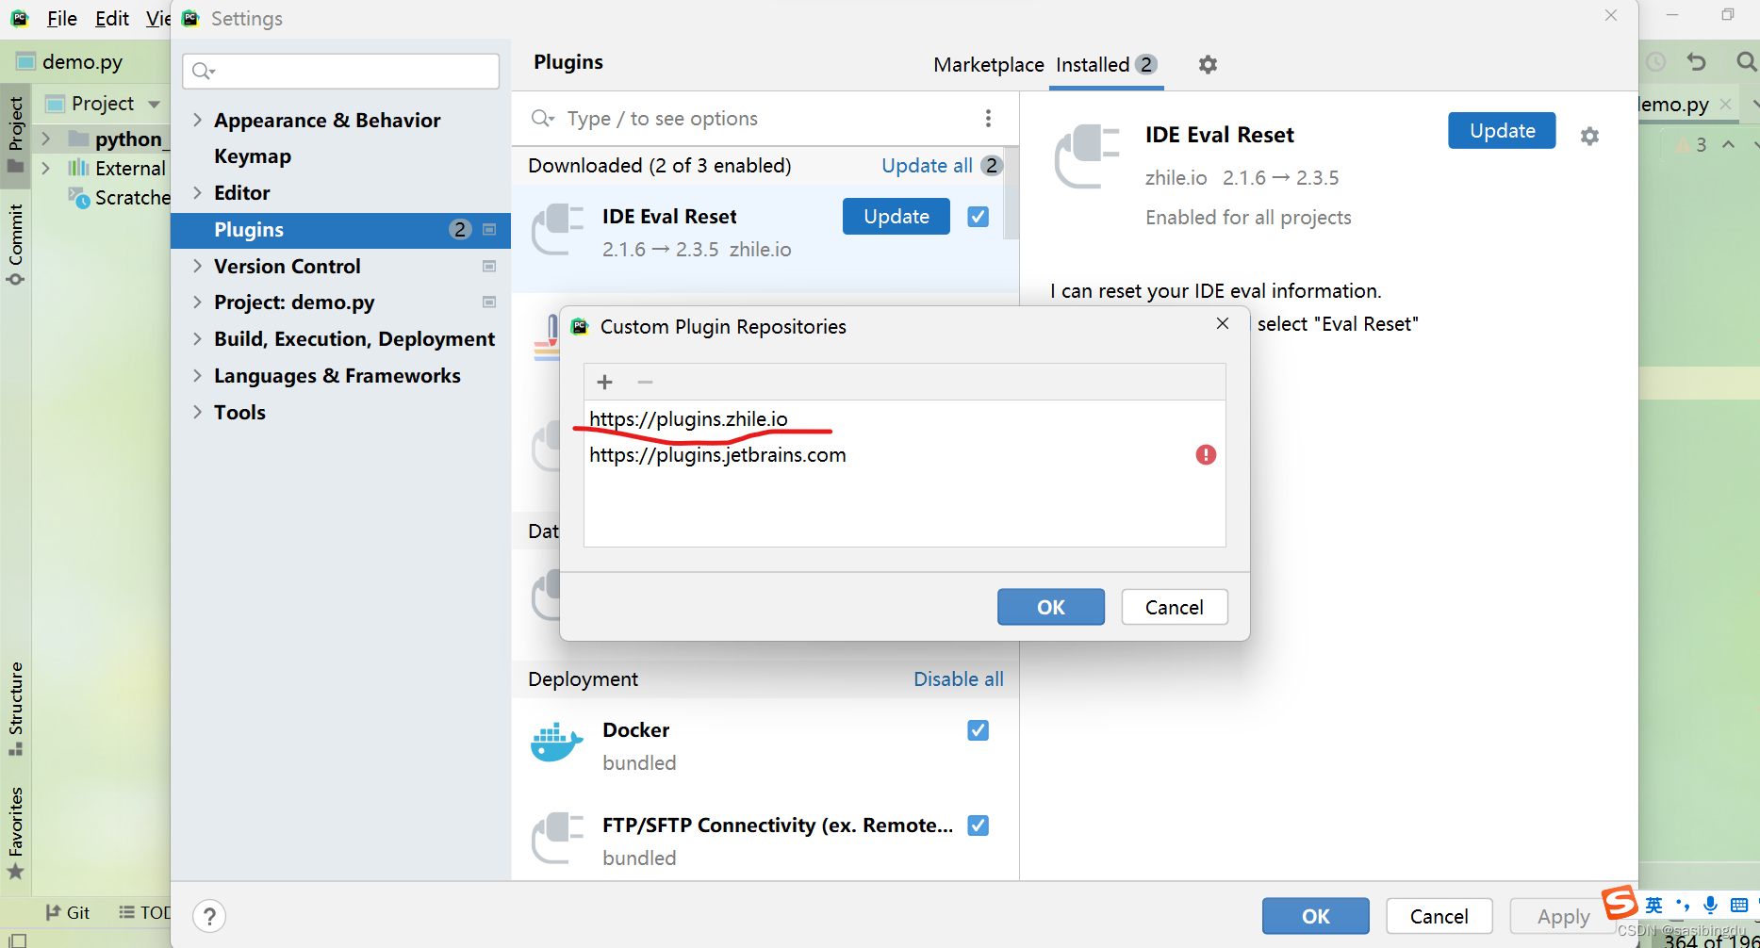Click the Update all link
Screen dimensions: 1760x948
click(x=927, y=165)
